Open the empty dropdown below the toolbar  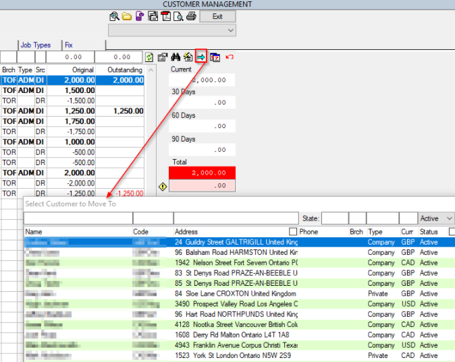172,30
